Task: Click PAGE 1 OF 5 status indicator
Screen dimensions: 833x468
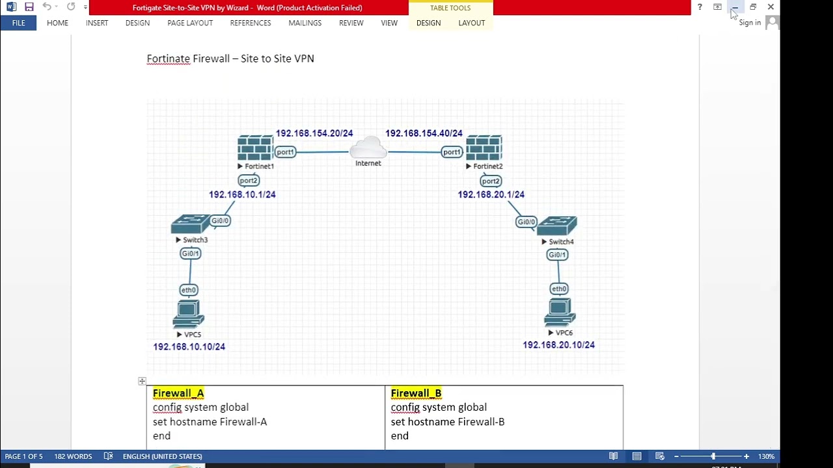Action: click(x=24, y=456)
